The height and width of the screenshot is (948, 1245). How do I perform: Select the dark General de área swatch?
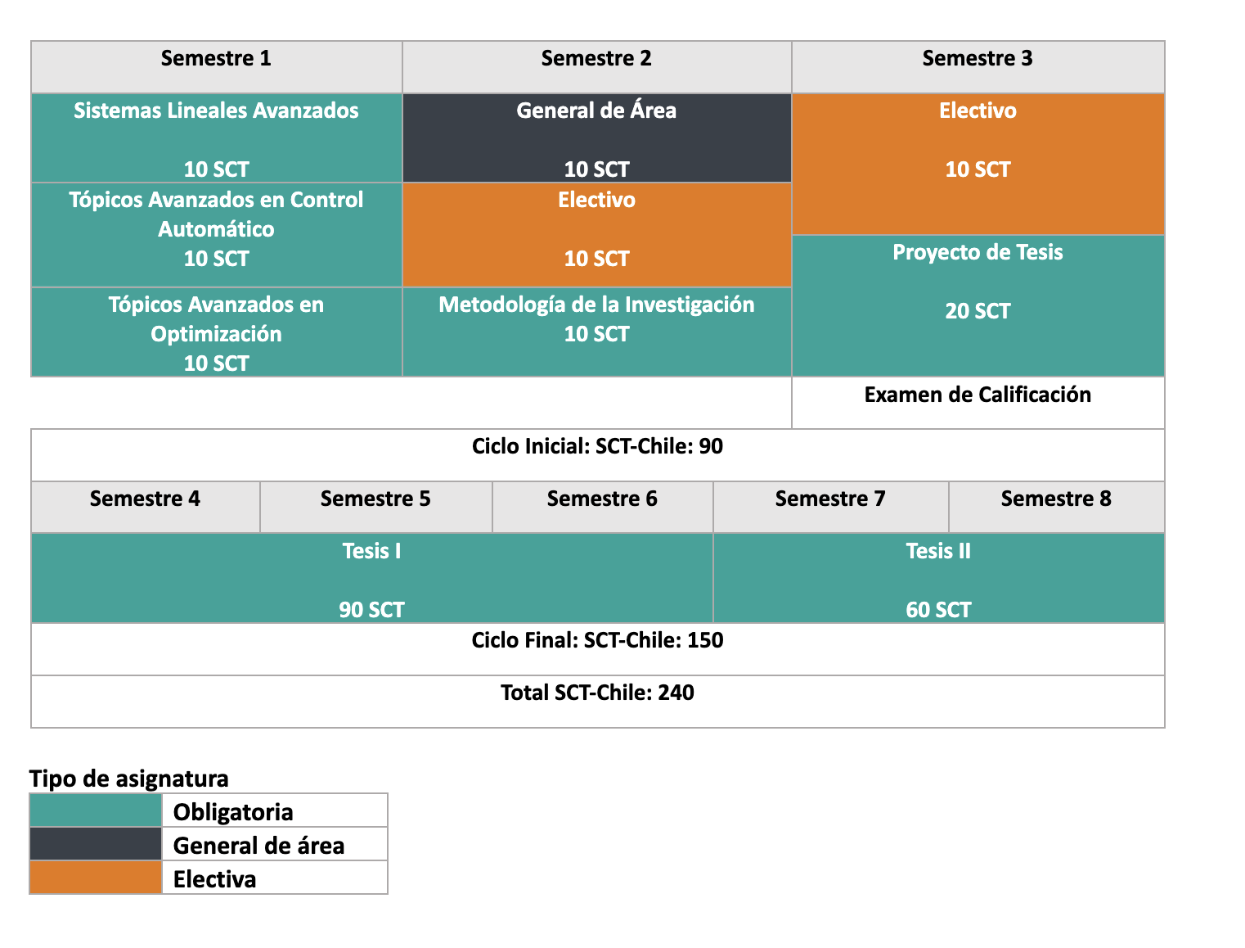(96, 844)
